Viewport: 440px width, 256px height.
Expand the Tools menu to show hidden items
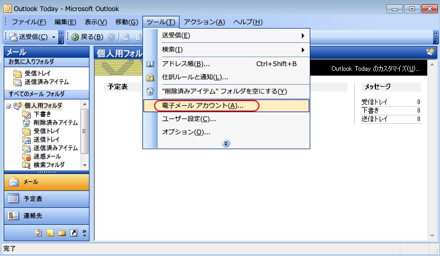coord(226,143)
